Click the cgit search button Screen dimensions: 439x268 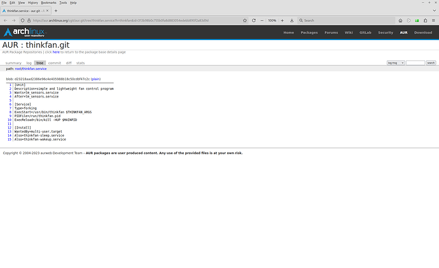coord(431,63)
